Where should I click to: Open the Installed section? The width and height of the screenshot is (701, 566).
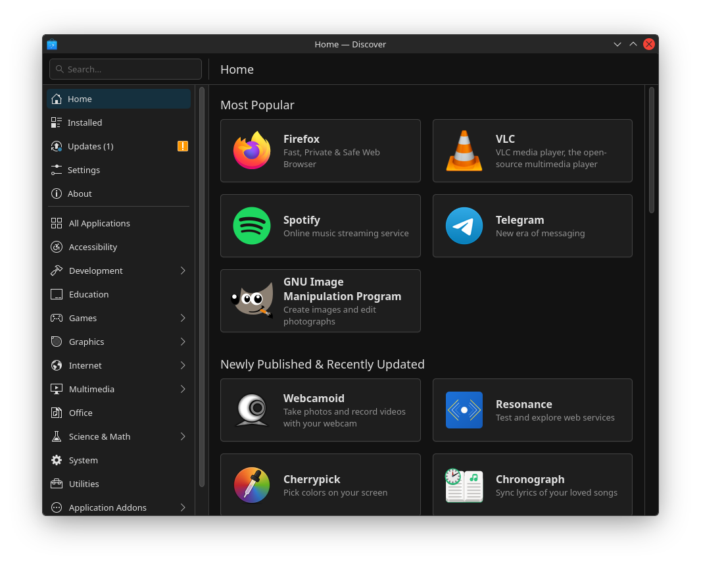click(118, 122)
